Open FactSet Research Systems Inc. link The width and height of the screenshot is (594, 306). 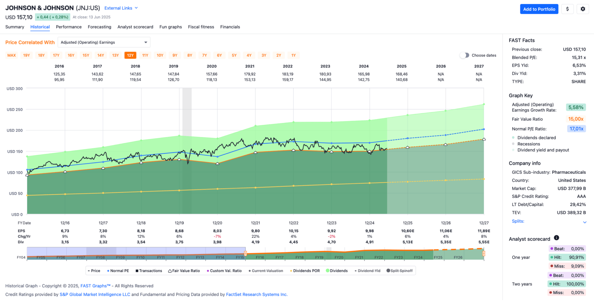click(257, 294)
